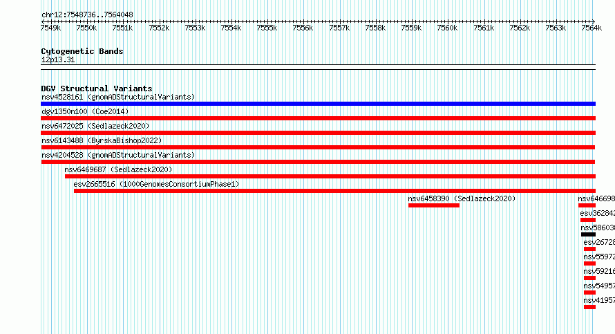Select the red bar under nsv59216

click(x=589, y=278)
